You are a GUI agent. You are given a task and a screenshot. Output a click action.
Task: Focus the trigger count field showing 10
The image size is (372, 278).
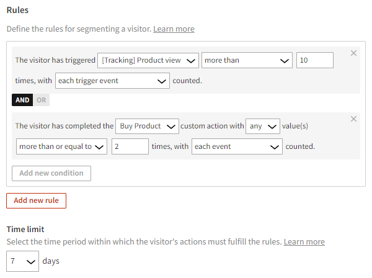[x=315, y=60]
